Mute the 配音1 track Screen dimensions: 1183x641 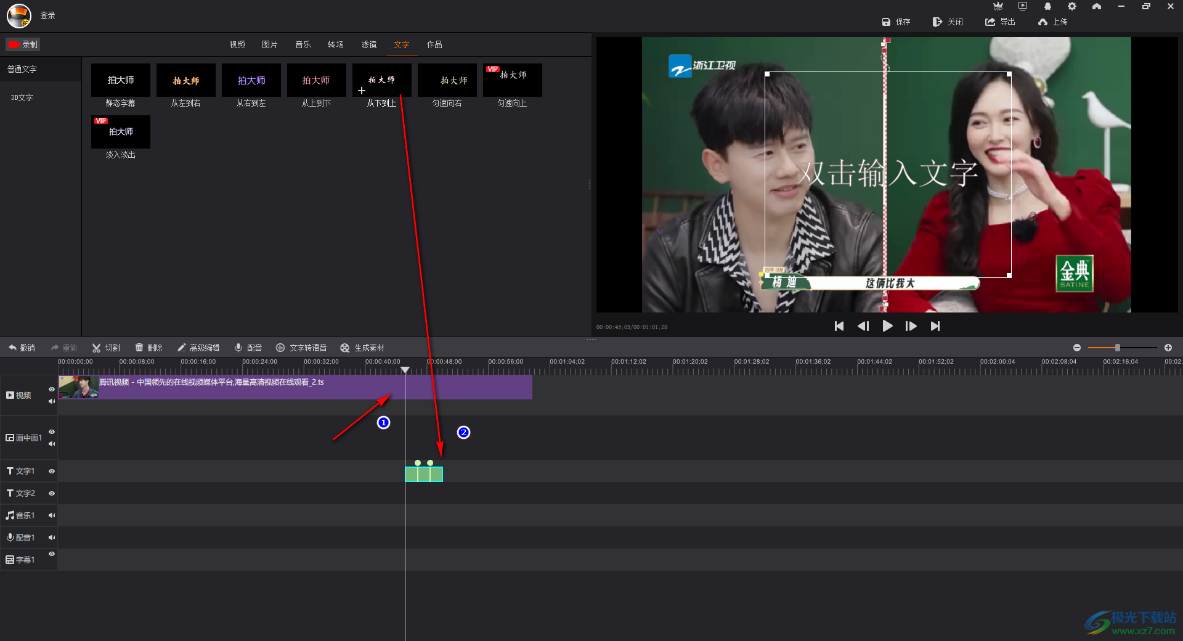(52, 537)
